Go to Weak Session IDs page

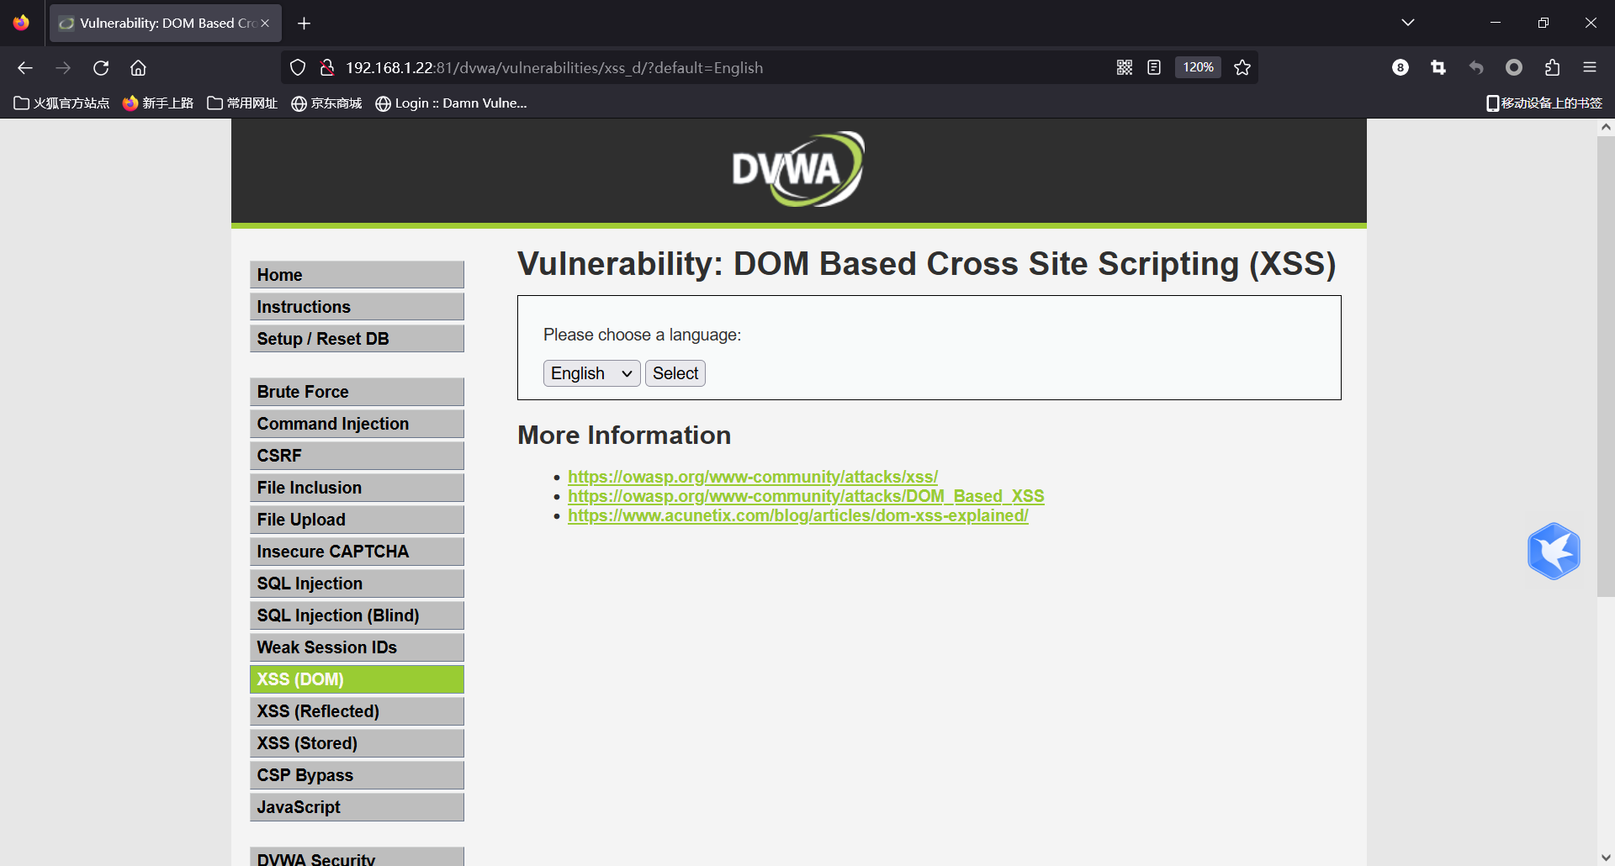357,647
